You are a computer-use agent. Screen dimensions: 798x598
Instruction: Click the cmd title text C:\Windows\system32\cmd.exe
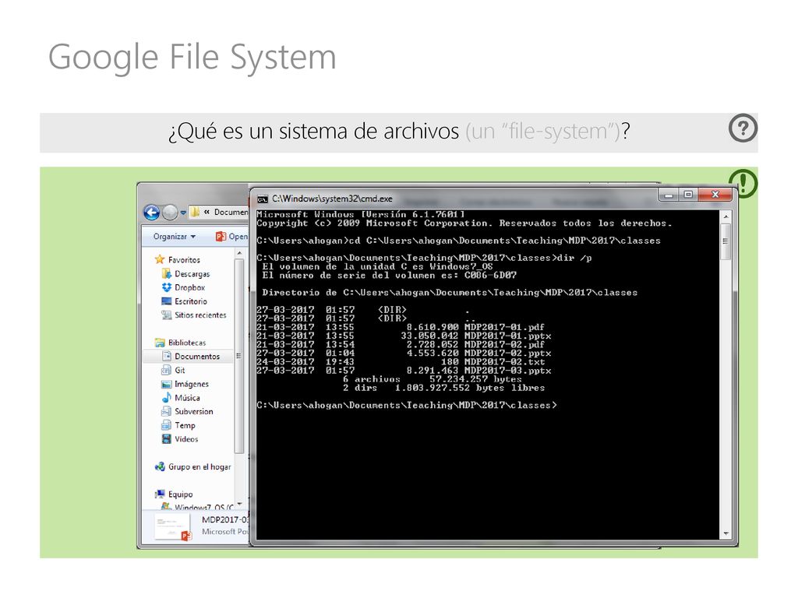[x=332, y=199]
